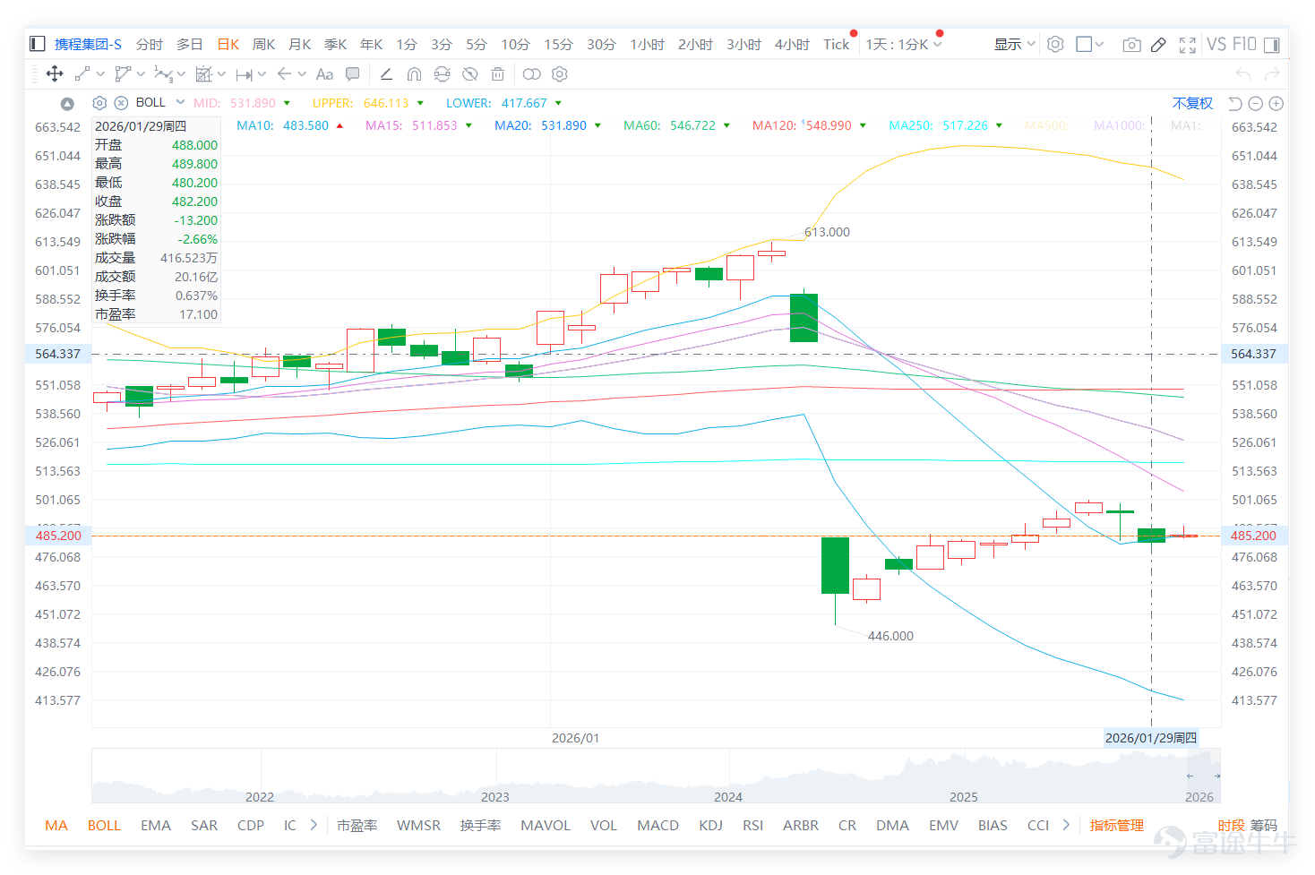Viewport: 1315px width, 875px height.
Task: Choose the line style pencil icon
Action: 386,74
